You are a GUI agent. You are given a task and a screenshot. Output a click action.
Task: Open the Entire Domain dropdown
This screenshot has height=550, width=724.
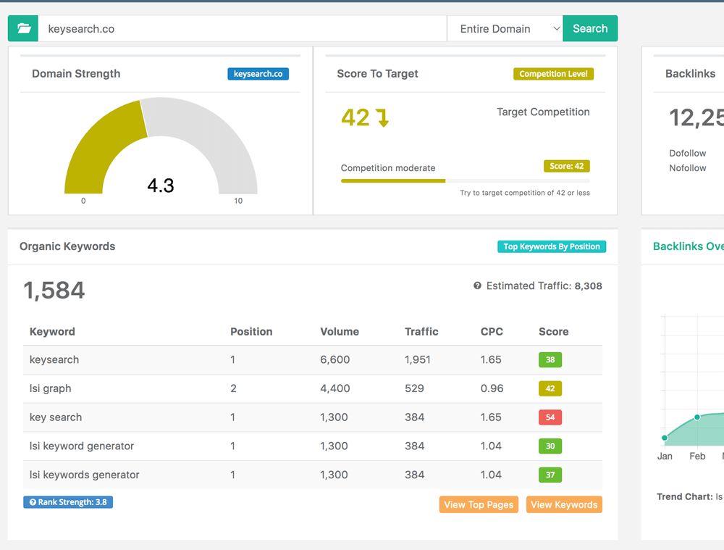point(505,29)
